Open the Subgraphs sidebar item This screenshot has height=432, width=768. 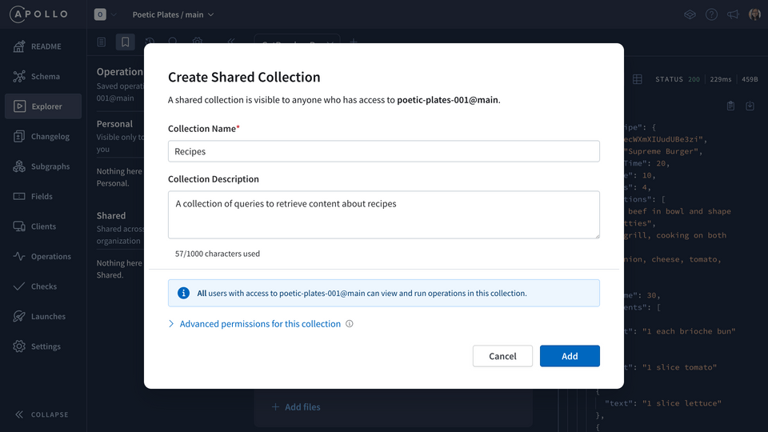tap(43, 166)
